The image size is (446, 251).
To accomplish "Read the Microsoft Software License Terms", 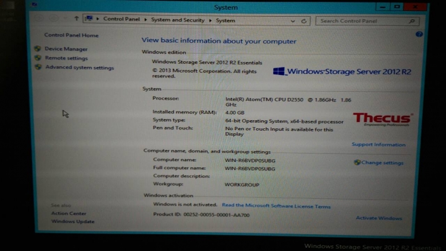I will [276, 206].
